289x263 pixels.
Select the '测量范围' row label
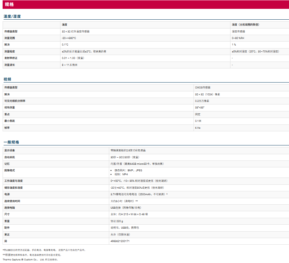9,38
